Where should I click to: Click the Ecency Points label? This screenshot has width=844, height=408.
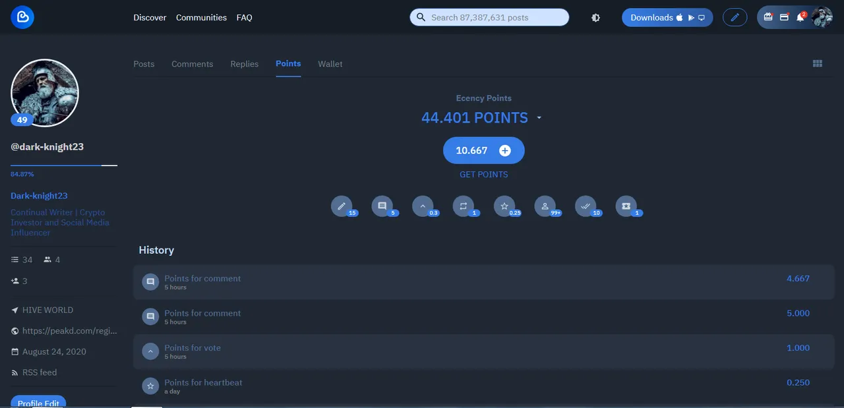click(x=484, y=98)
